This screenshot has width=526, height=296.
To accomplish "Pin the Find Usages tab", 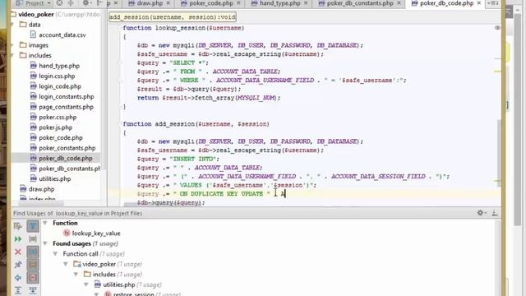I will (18, 265).
